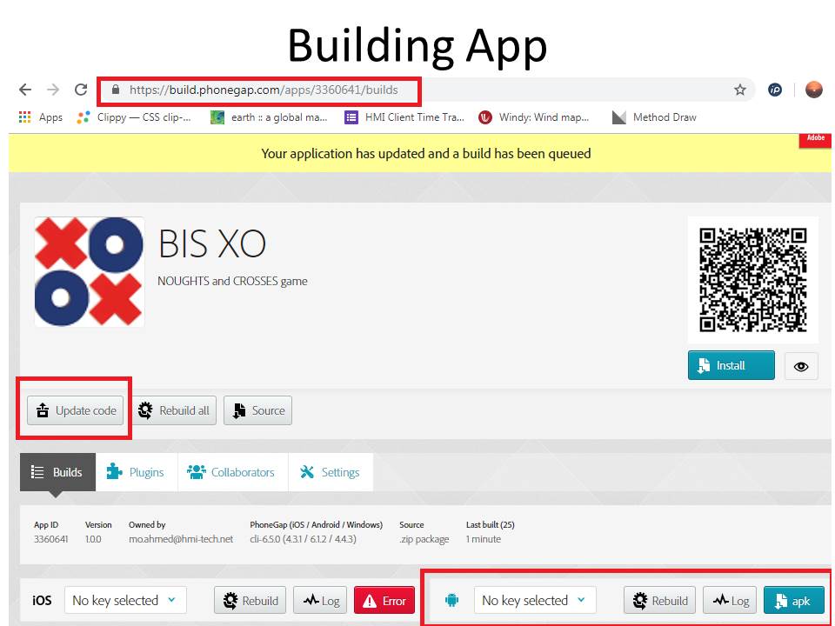Download the Android apk file

(793, 601)
